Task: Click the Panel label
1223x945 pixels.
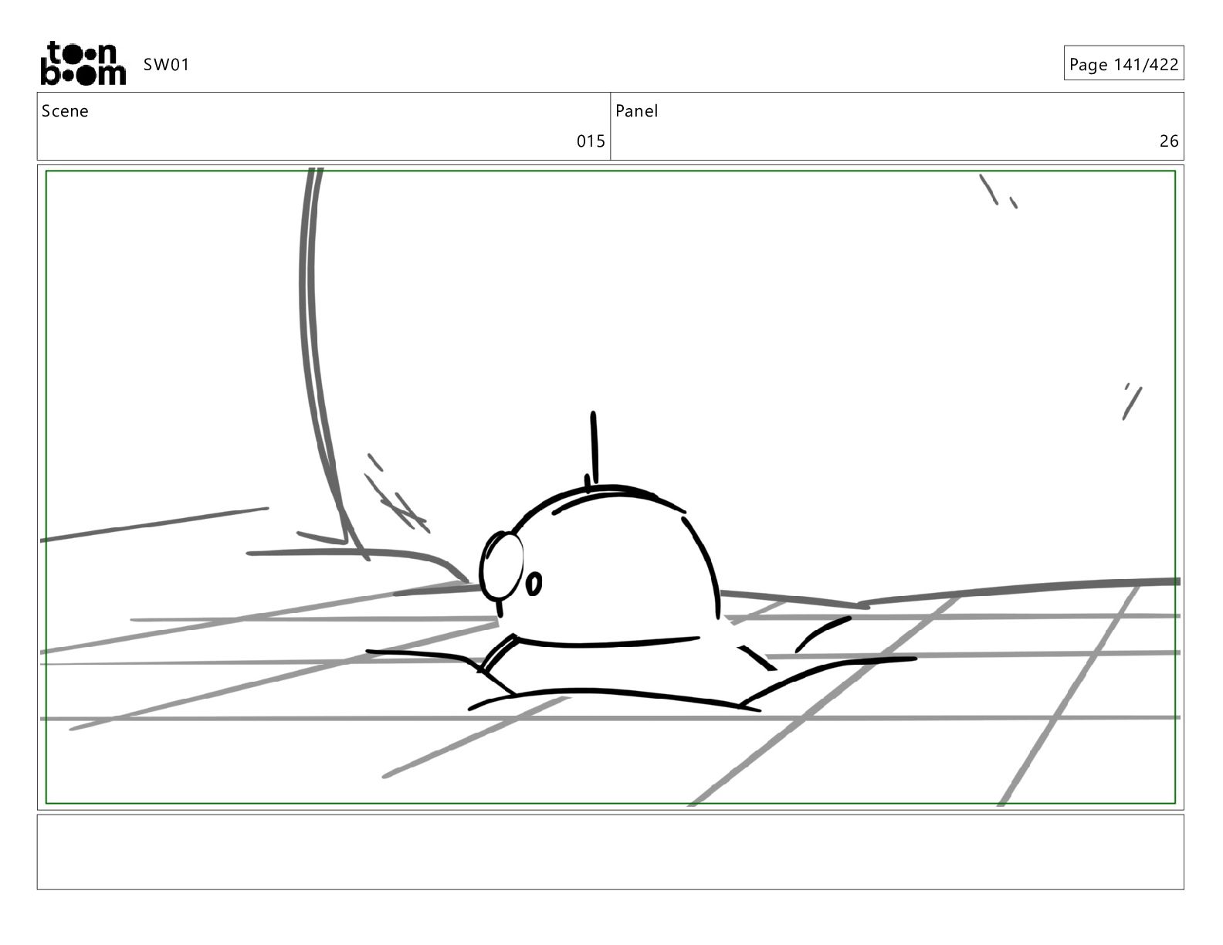Action: (637, 111)
